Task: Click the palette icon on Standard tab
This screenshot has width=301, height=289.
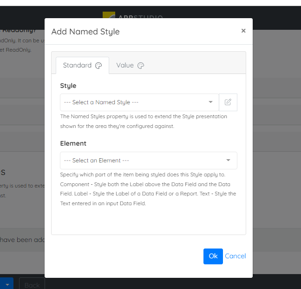Action: tap(98, 66)
